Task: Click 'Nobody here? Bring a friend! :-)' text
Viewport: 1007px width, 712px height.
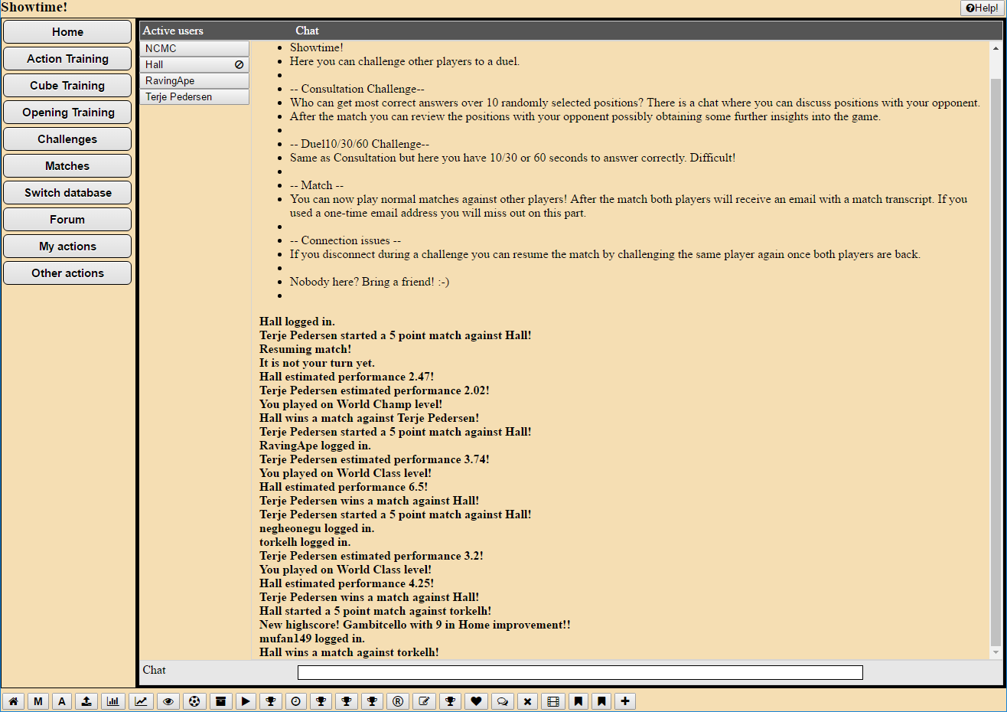Action: pos(370,282)
